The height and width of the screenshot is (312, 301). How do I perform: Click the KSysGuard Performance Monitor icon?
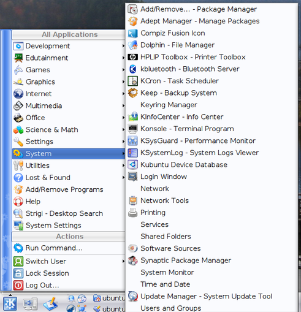pos(133,141)
